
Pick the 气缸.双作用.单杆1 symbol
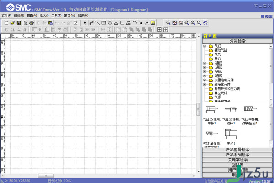[212, 115]
